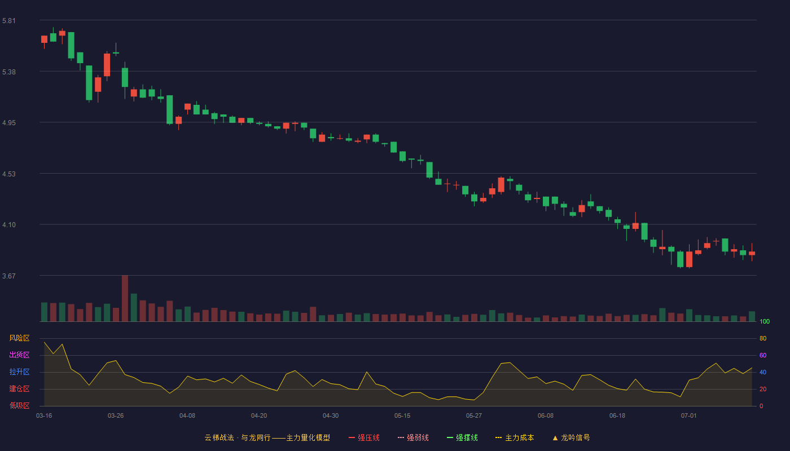The width and height of the screenshot is (790, 451).
Task: Click the first candlestick at 03-16
Action: [x=44, y=39]
